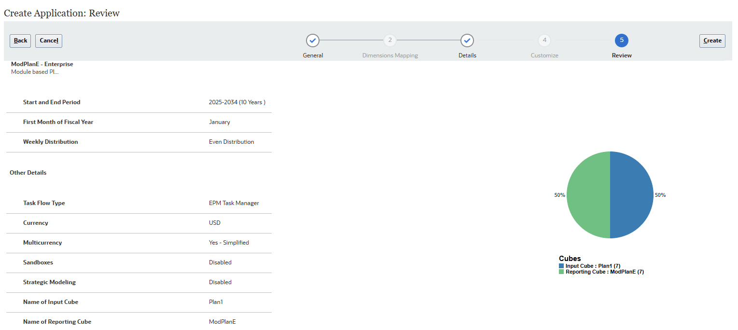Click the Details step label

point(467,55)
